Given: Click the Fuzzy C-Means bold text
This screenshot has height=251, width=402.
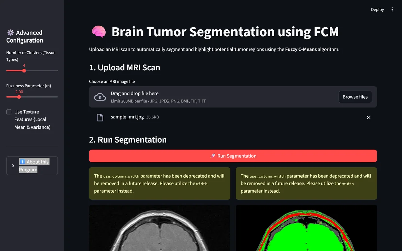Looking at the screenshot, I should (301, 49).
